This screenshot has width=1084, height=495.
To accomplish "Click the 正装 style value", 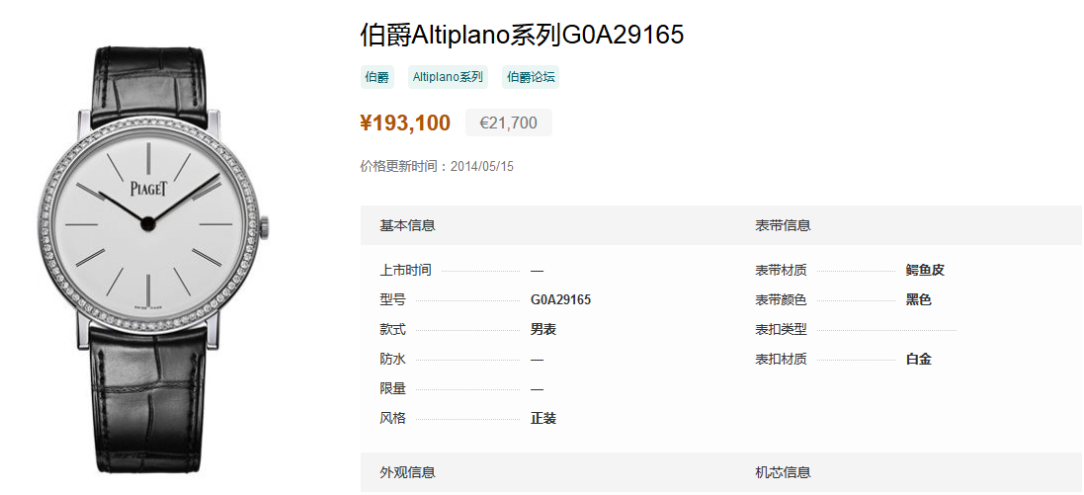I will pos(543,418).
